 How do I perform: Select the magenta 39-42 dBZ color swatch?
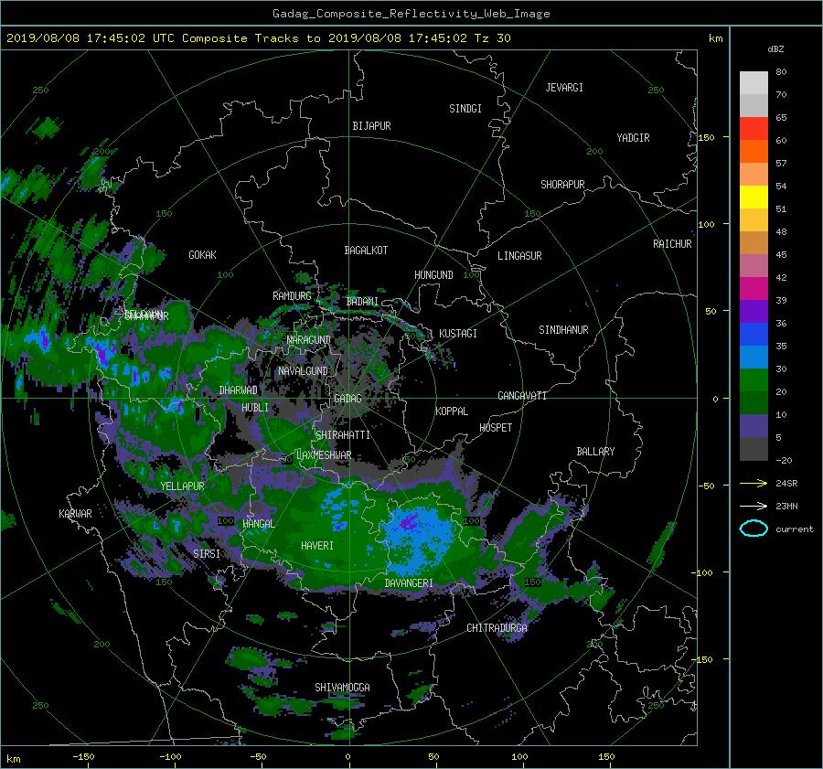pos(754,289)
